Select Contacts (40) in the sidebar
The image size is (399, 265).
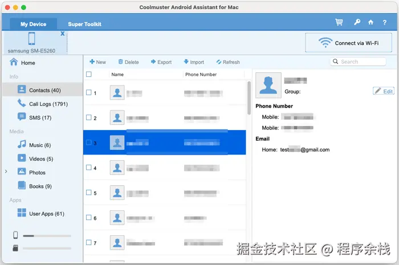[x=43, y=90]
